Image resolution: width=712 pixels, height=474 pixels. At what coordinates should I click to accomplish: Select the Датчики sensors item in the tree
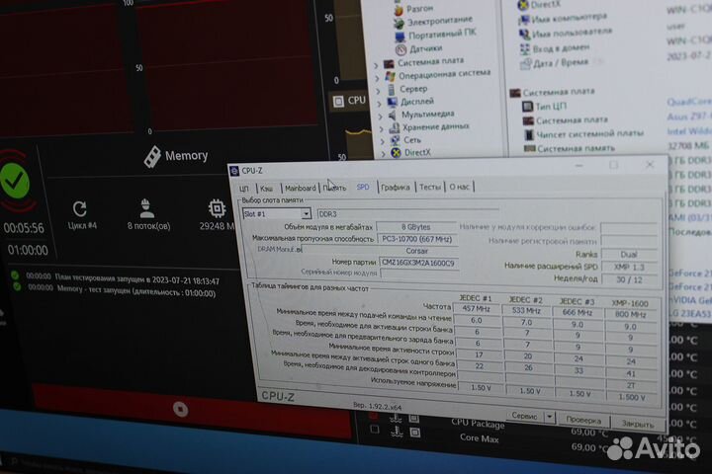pyautogui.click(x=425, y=48)
